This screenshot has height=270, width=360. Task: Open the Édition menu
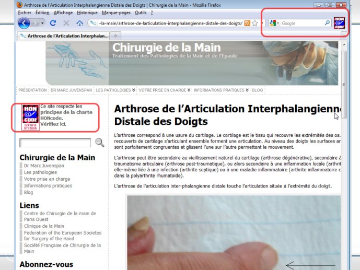[x=42, y=13]
